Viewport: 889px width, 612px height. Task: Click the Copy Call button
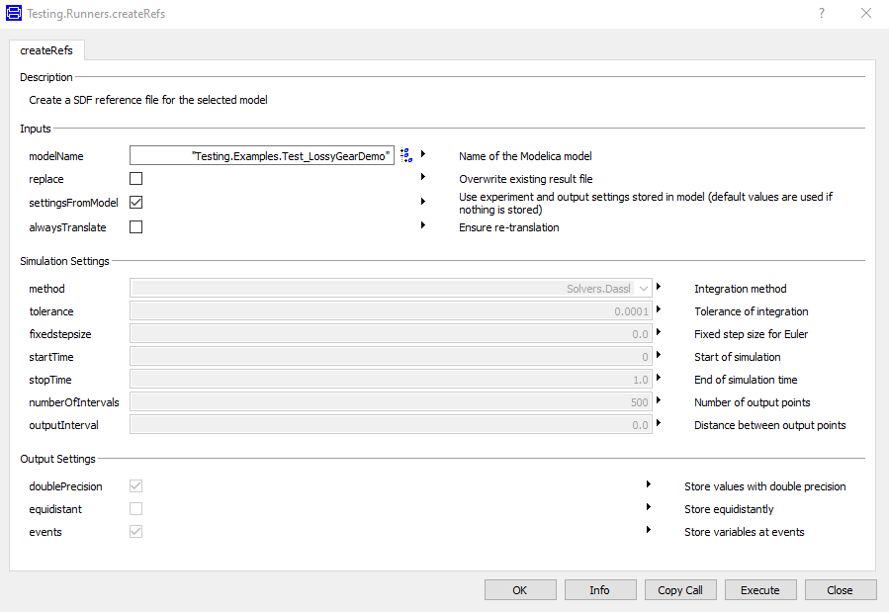click(x=679, y=590)
